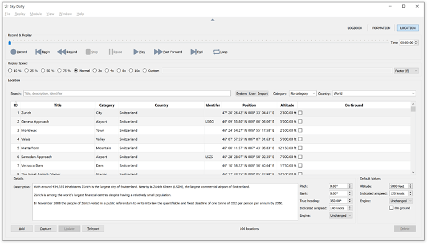Open the File menu
The height and width of the screenshot is (244, 428).
coord(7,14)
